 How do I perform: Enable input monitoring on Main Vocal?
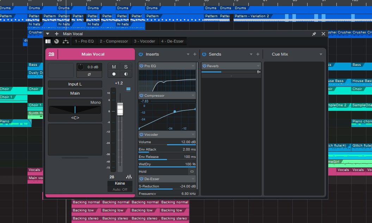click(126, 74)
